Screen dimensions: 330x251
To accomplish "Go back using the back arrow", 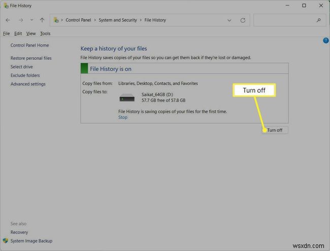I will click(8, 20).
